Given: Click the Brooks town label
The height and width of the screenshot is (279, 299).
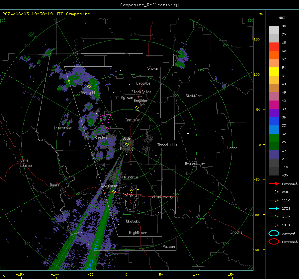Looking at the screenshot, I should [x=236, y=232].
